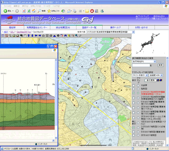Click the browser Mail icon
This screenshot has width=169, height=151.
pos(69,11)
